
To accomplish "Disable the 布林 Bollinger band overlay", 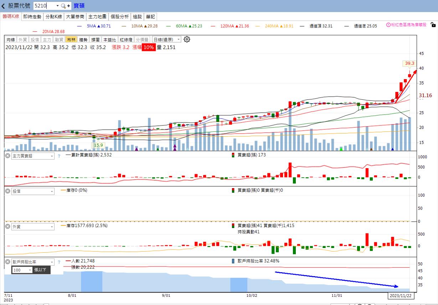I will 71,40.
